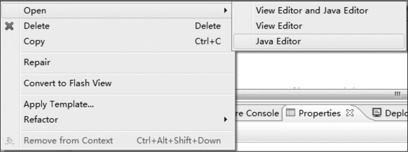Click the Remove from Context icon
The width and height of the screenshot is (408, 152).
tap(11, 141)
